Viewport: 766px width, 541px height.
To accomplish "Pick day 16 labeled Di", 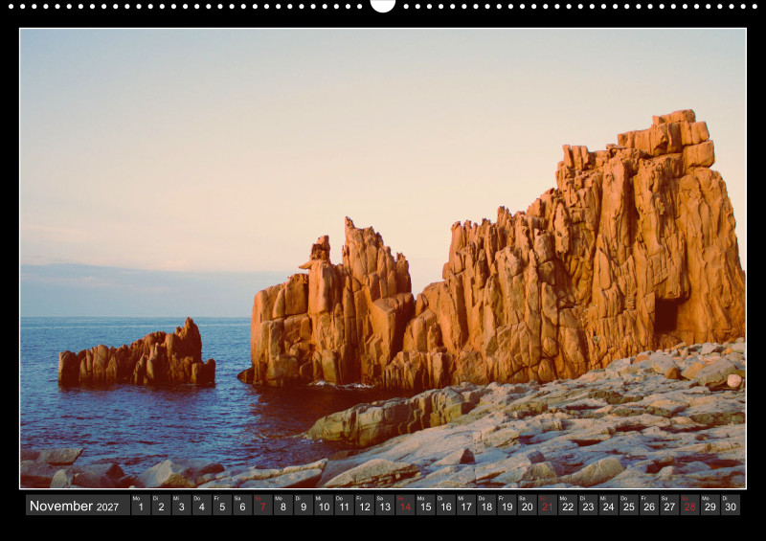I will (445, 506).
